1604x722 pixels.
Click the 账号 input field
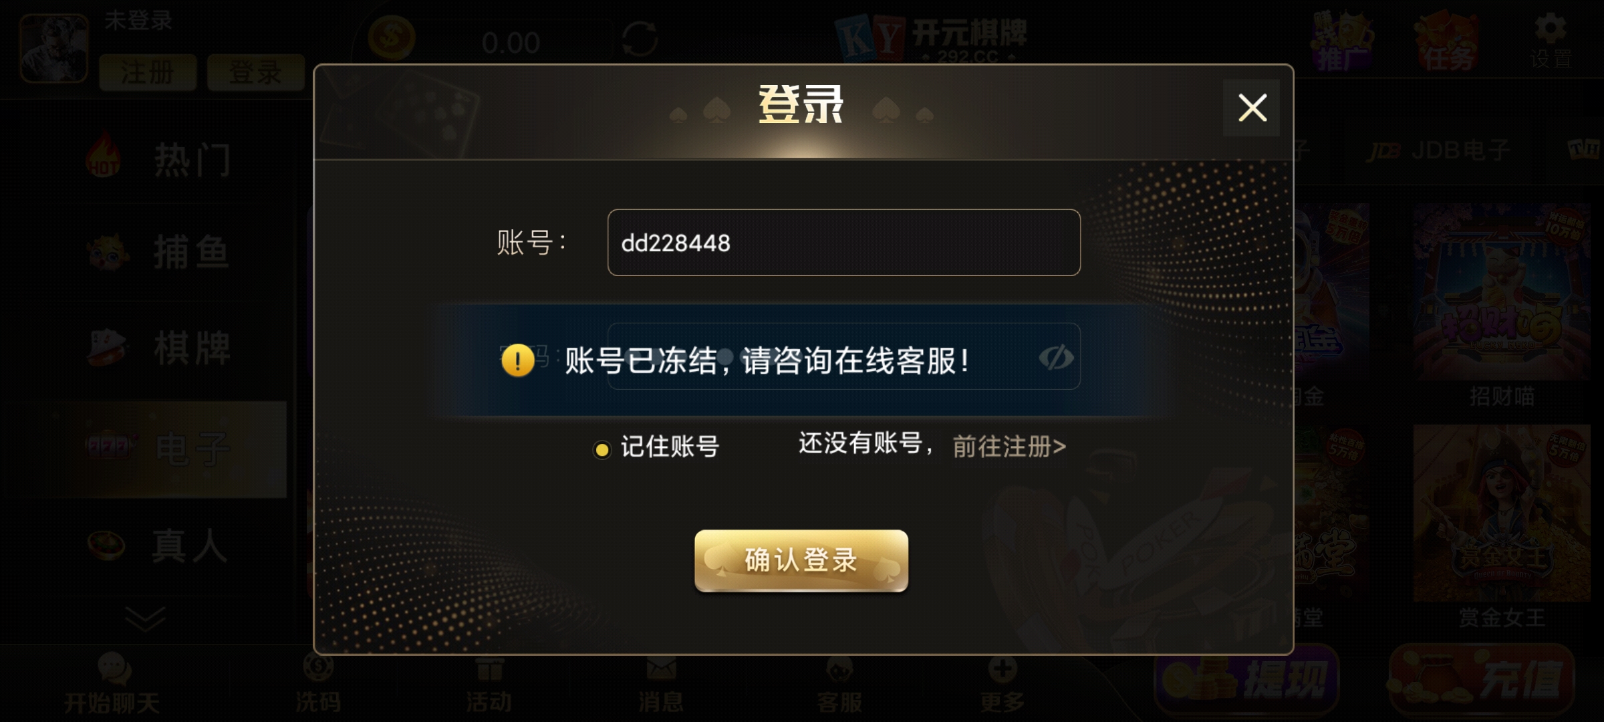pyautogui.click(x=843, y=243)
